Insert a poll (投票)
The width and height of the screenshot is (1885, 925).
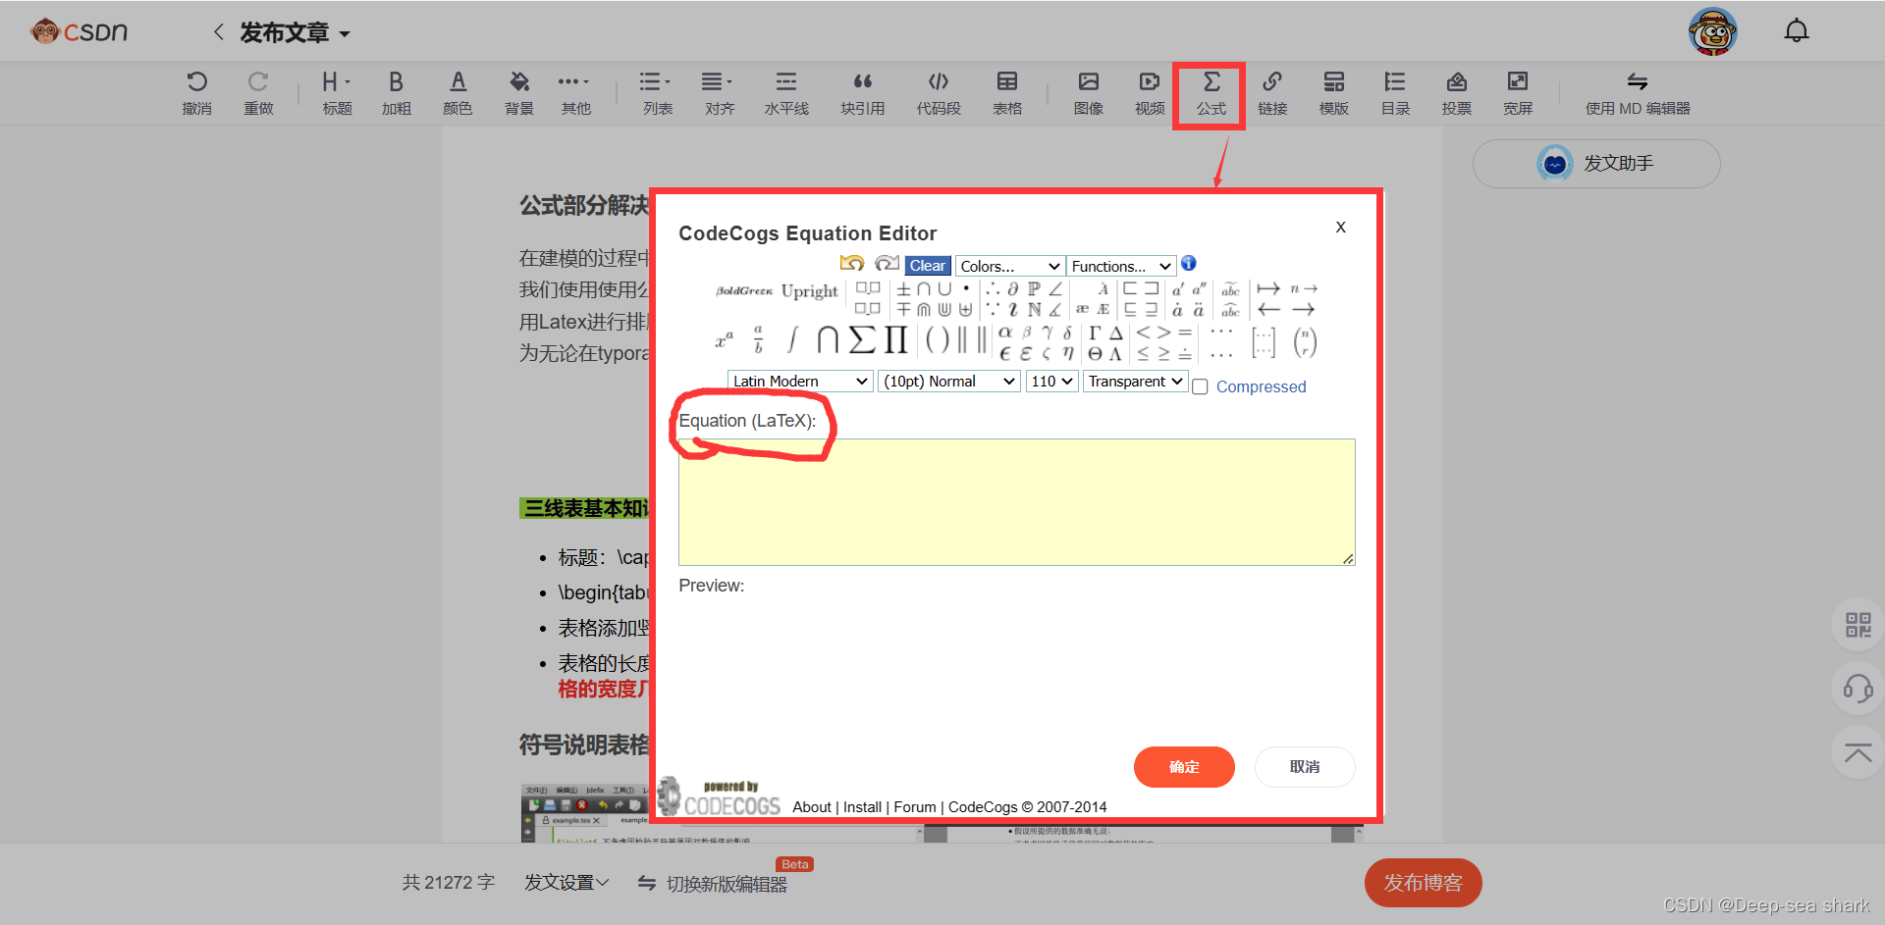pos(1457,93)
